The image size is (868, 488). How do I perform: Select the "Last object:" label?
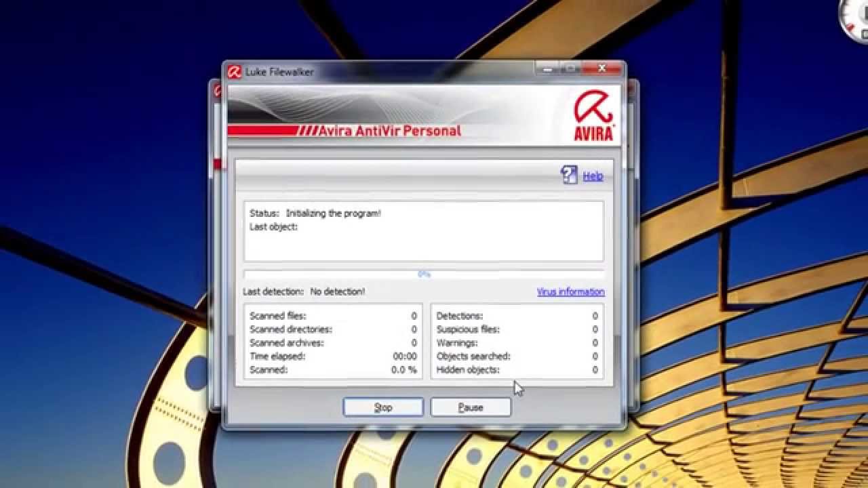(273, 226)
